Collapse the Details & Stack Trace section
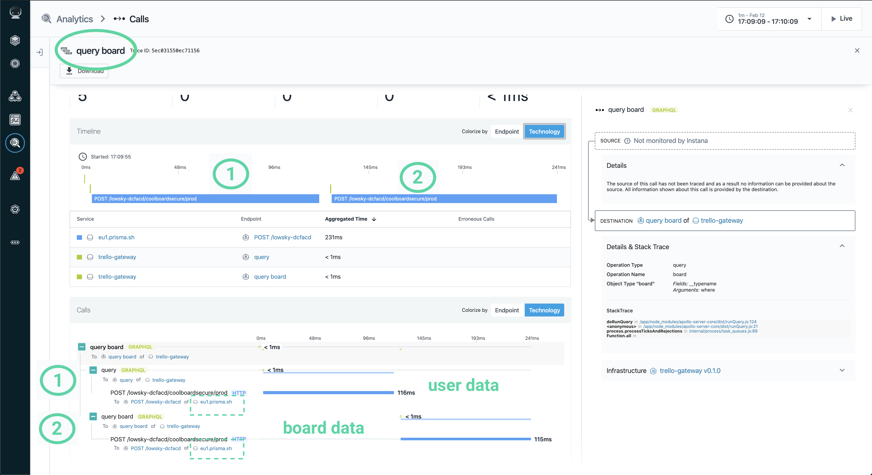The width and height of the screenshot is (872, 475). click(842, 246)
